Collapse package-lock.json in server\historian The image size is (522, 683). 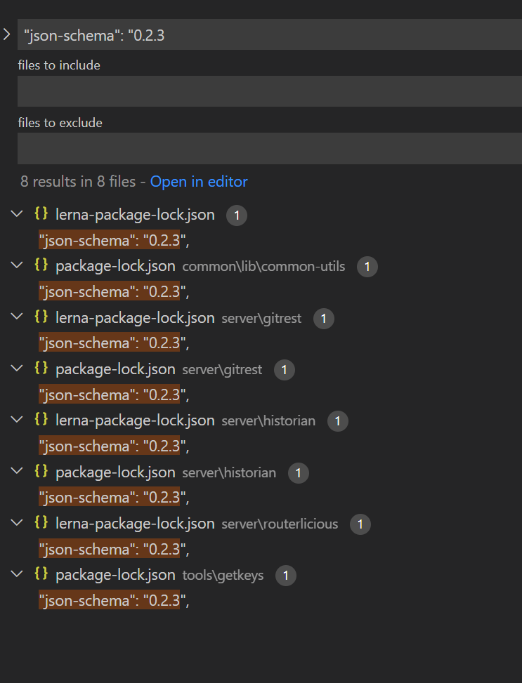tap(17, 471)
